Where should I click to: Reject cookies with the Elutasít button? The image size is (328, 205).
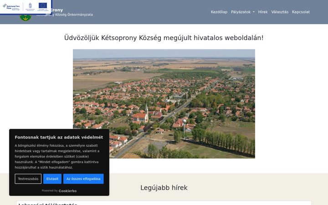[x=52, y=179]
